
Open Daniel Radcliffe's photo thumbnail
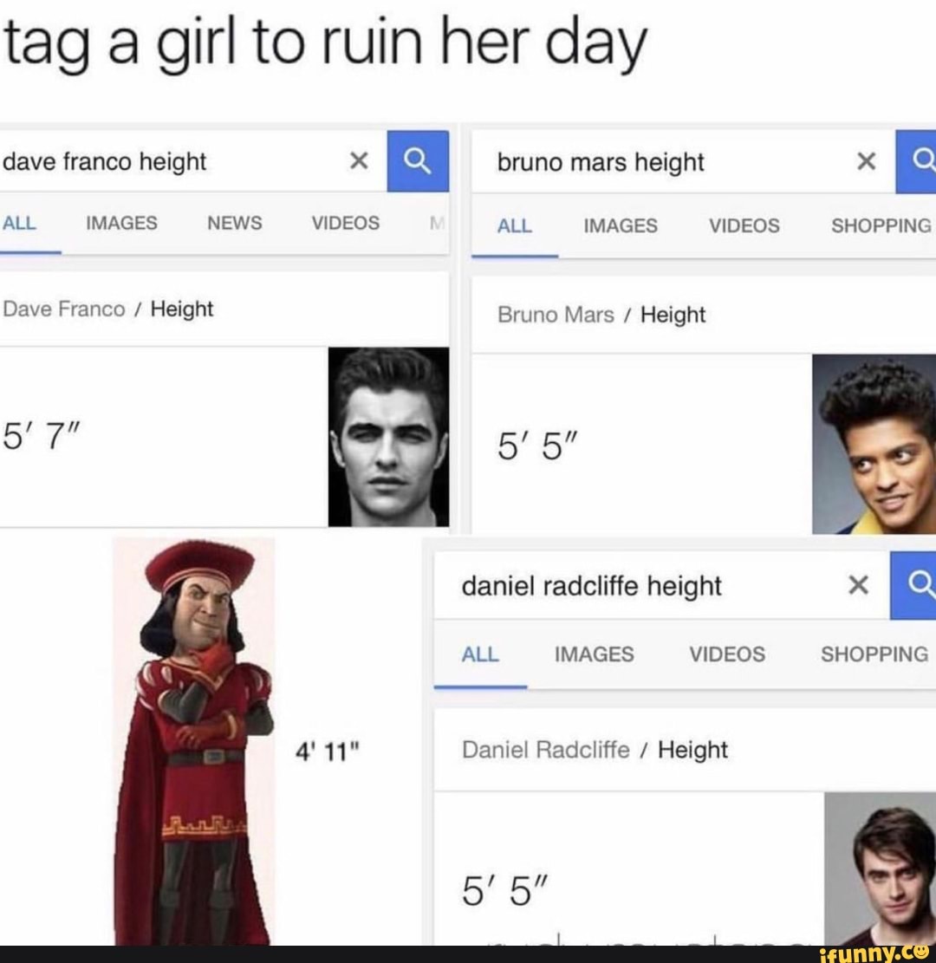(881, 869)
